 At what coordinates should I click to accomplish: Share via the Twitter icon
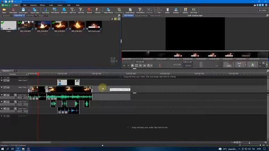pyautogui.click(x=260, y=5)
